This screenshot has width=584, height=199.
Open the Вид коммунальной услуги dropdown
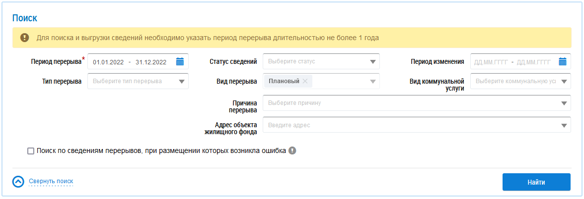564,81
